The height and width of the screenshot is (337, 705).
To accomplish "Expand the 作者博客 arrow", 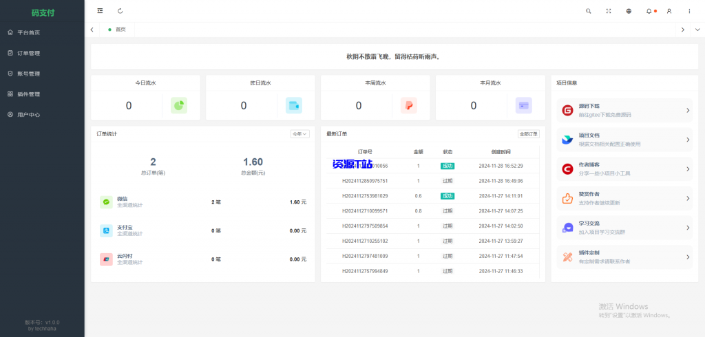I will (688, 169).
